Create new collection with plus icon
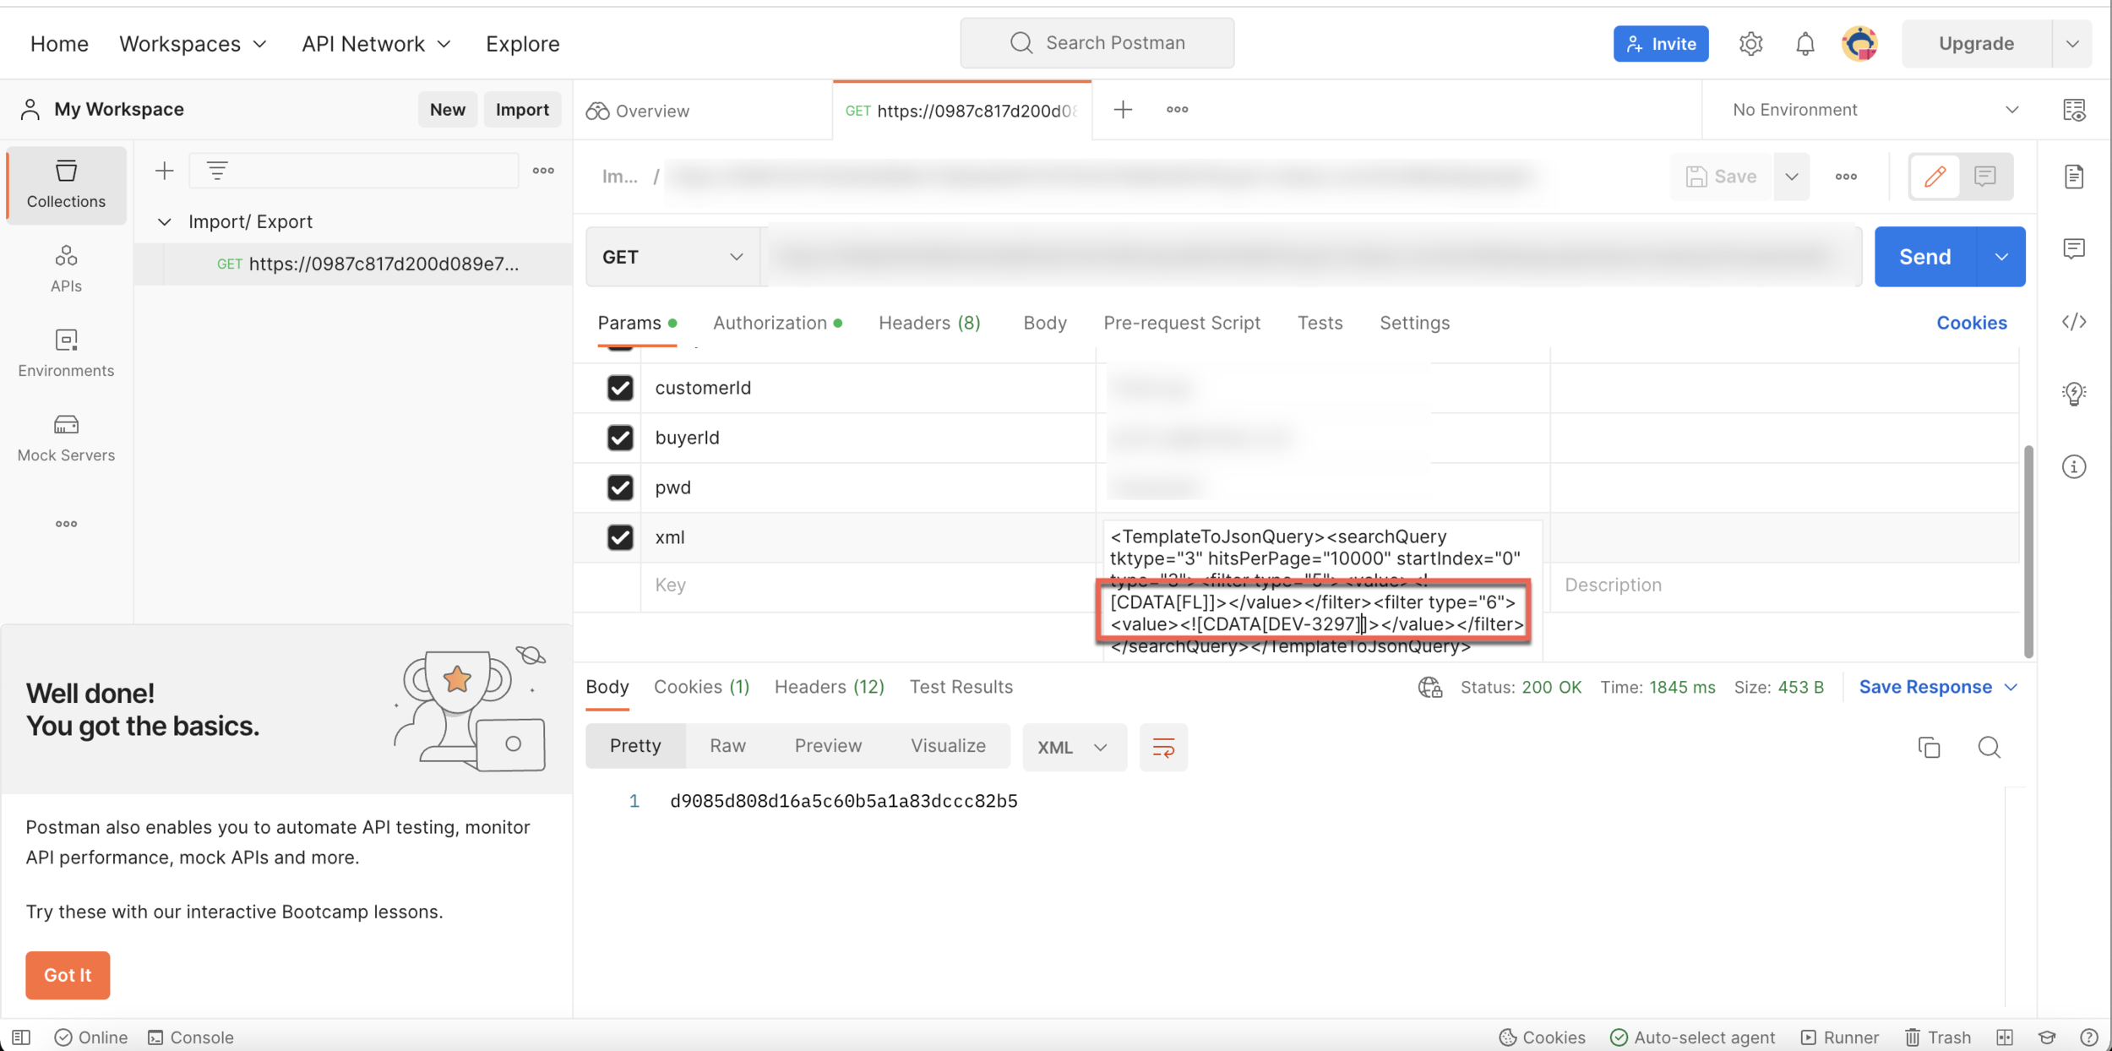2112x1051 pixels. pos(165,171)
